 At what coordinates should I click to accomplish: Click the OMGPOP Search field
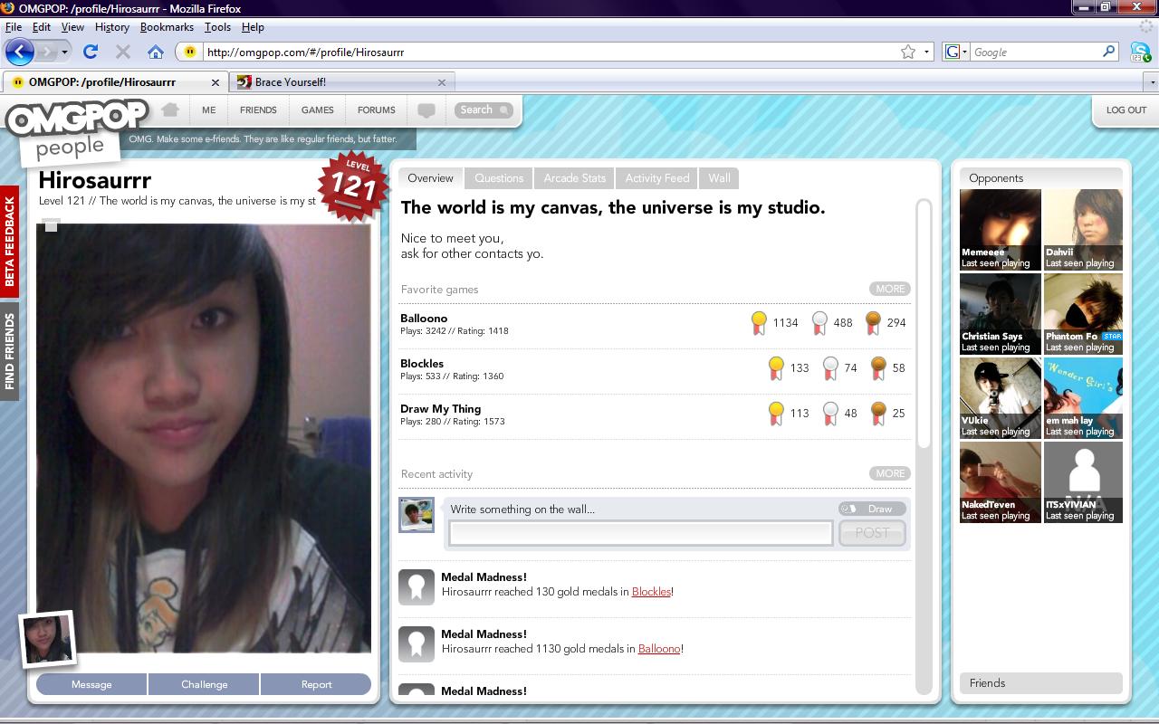(484, 110)
